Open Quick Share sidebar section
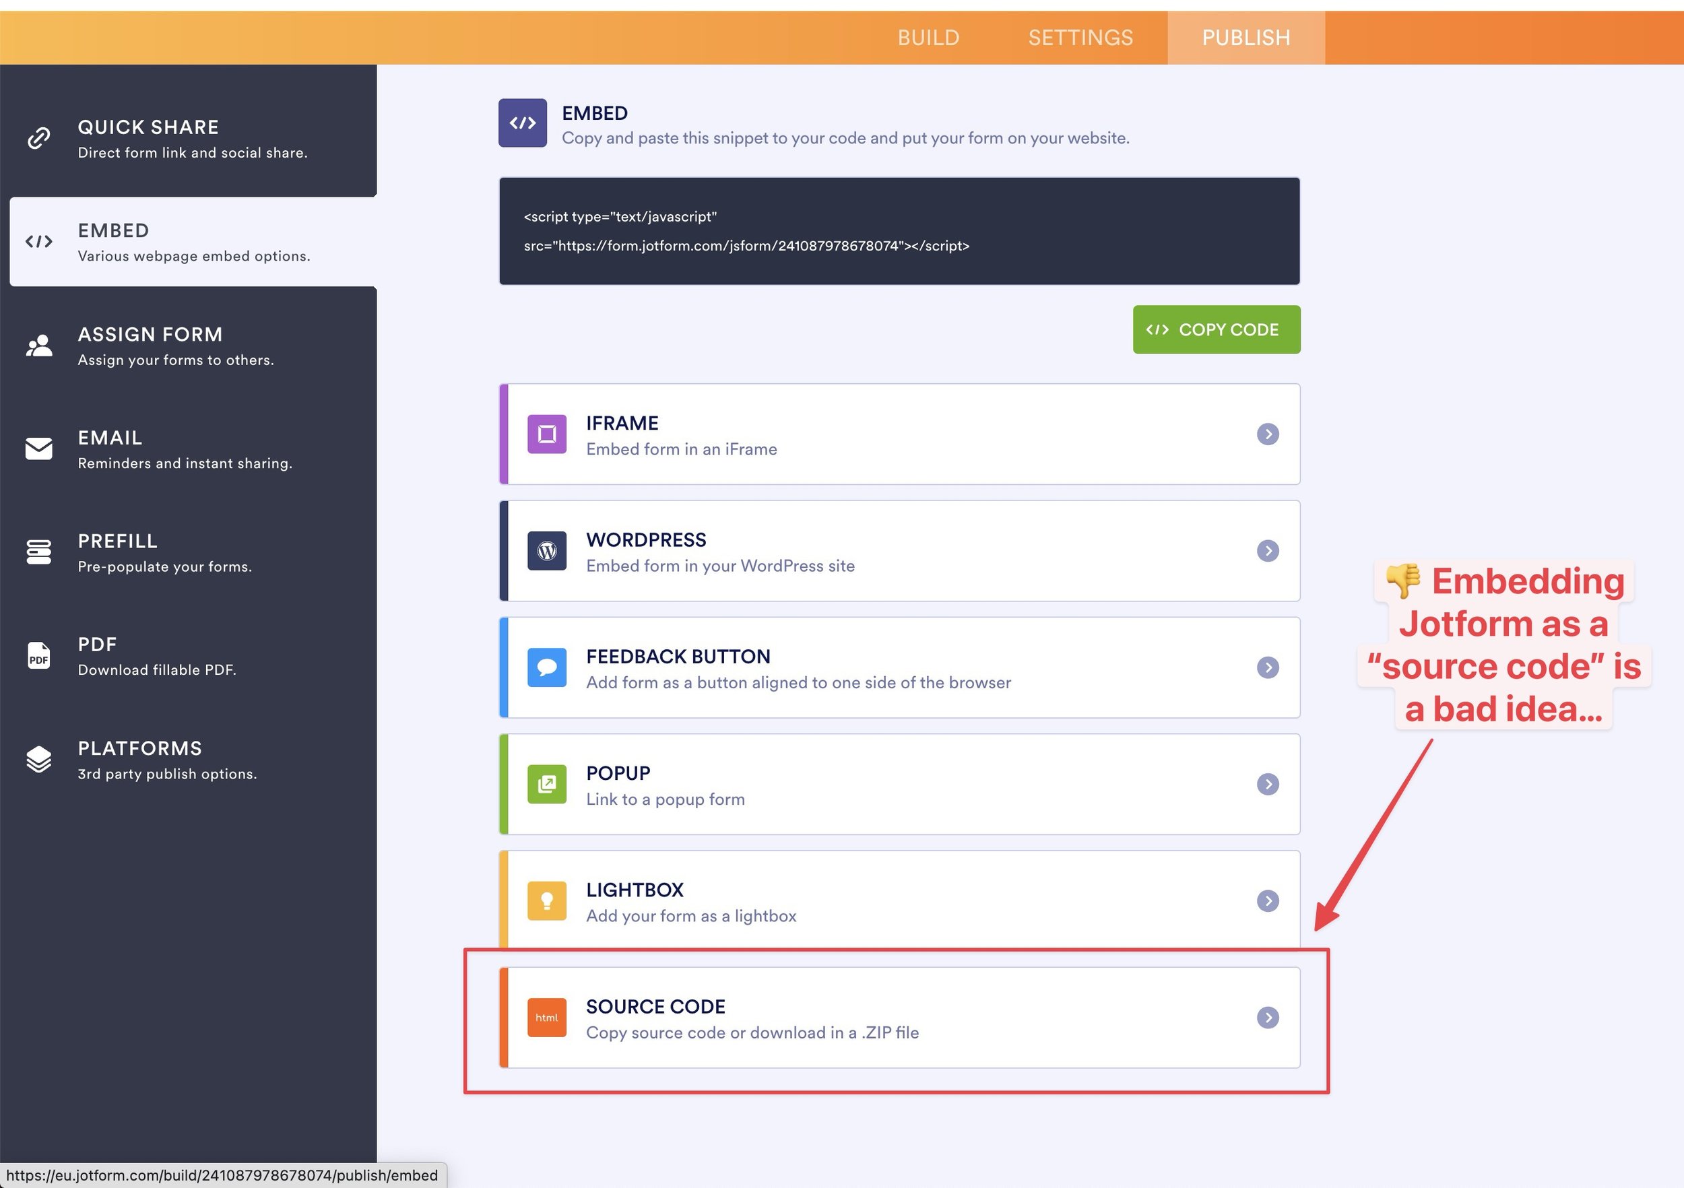The height and width of the screenshot is (1188, 1684). tap(189, 138)
